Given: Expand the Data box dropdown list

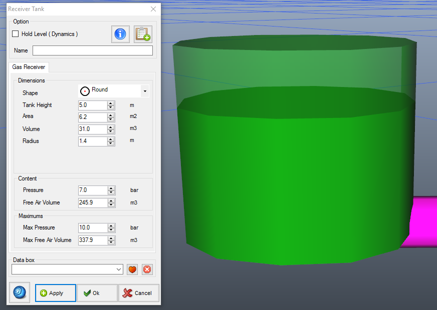Looking at the screenshot, I should click(x=119, y=269).
